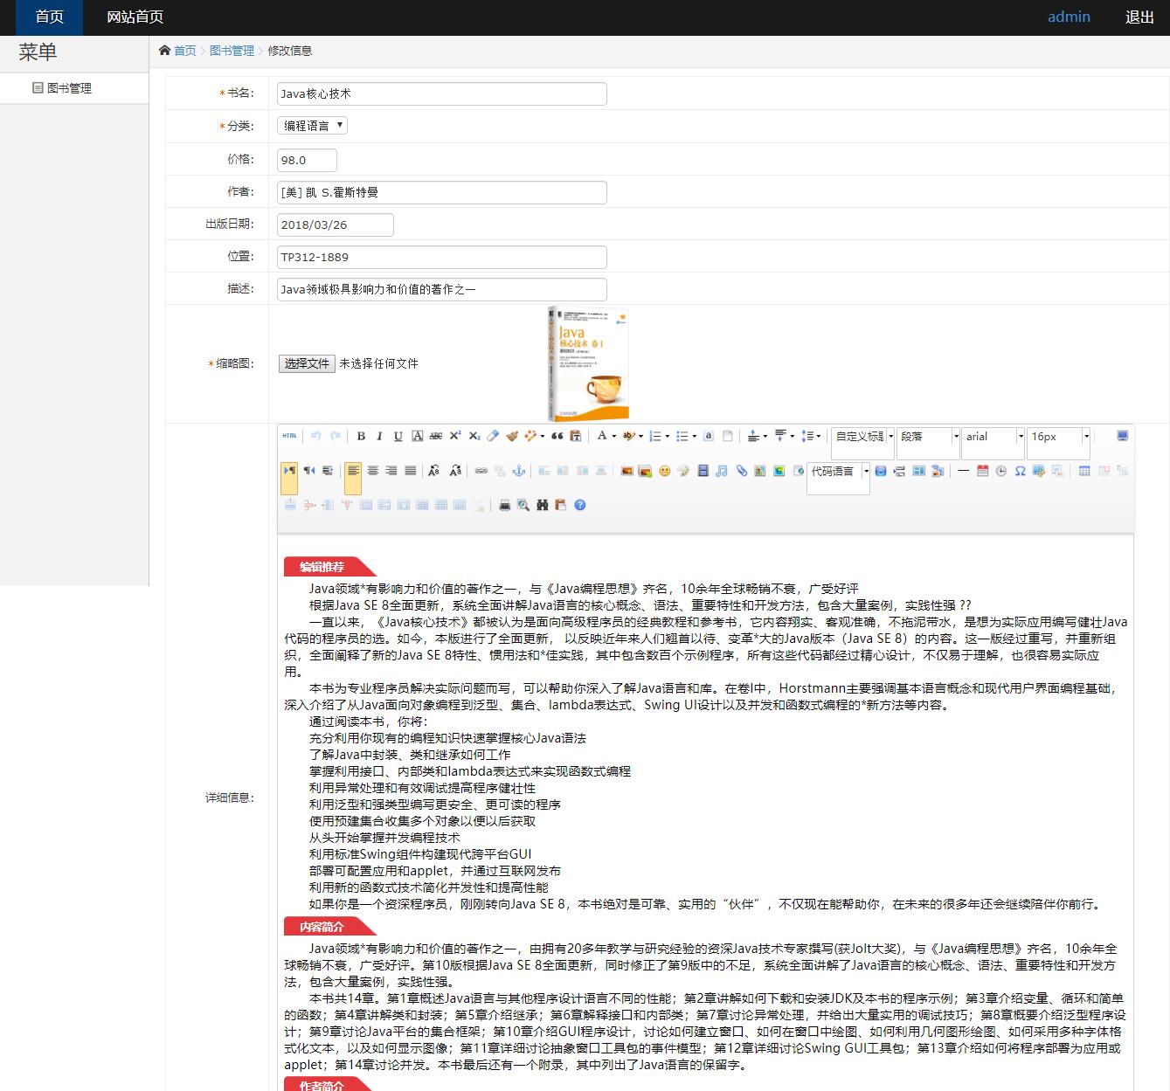Toggle center text alignment
This screenshot has height=1091, width=1170.
[372, 471]
